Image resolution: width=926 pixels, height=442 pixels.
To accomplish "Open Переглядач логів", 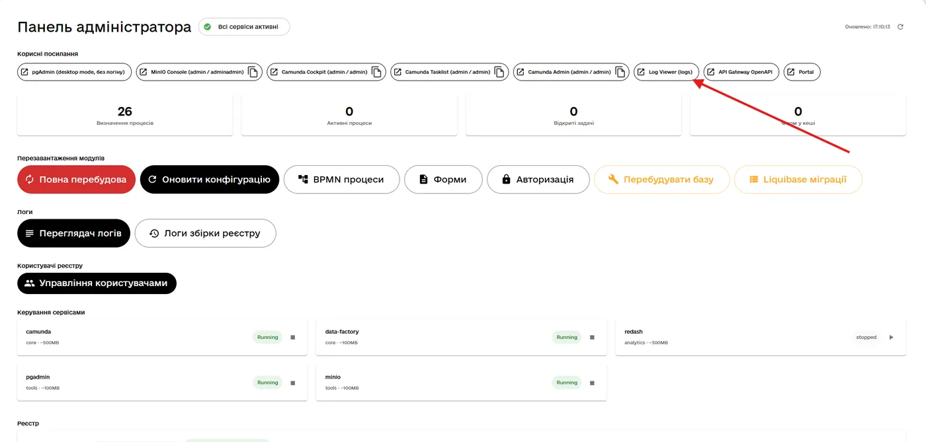I will [73, 233].
